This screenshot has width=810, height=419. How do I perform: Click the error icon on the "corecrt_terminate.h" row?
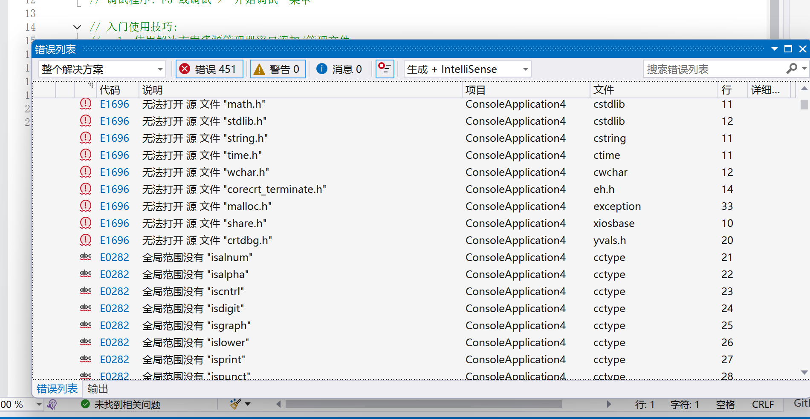(86, 189)
